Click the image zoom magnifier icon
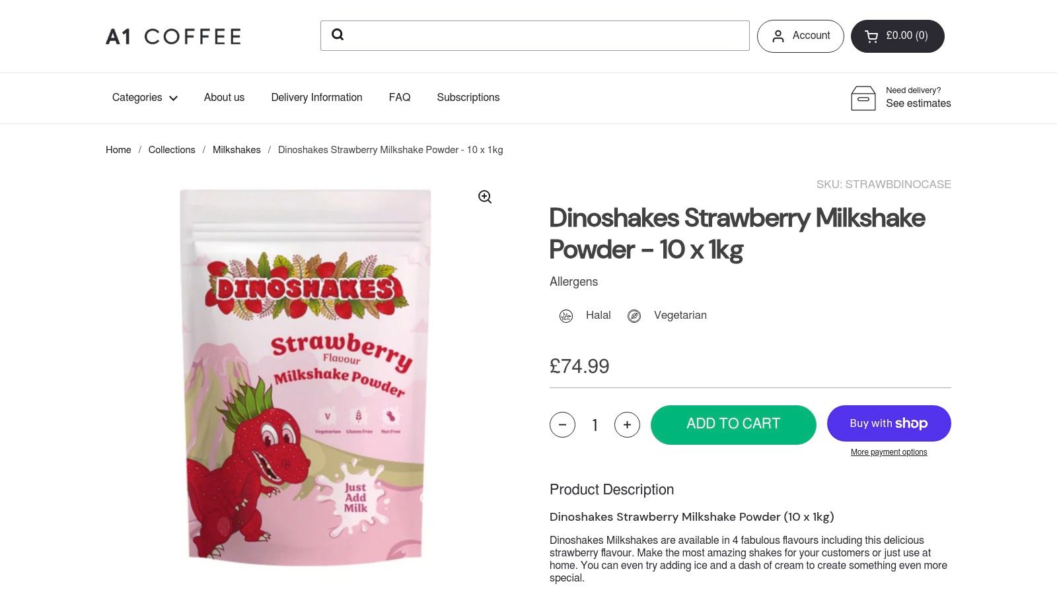Image resolution: width=1057 pixels, height=594 pixels. coord(484,196)
